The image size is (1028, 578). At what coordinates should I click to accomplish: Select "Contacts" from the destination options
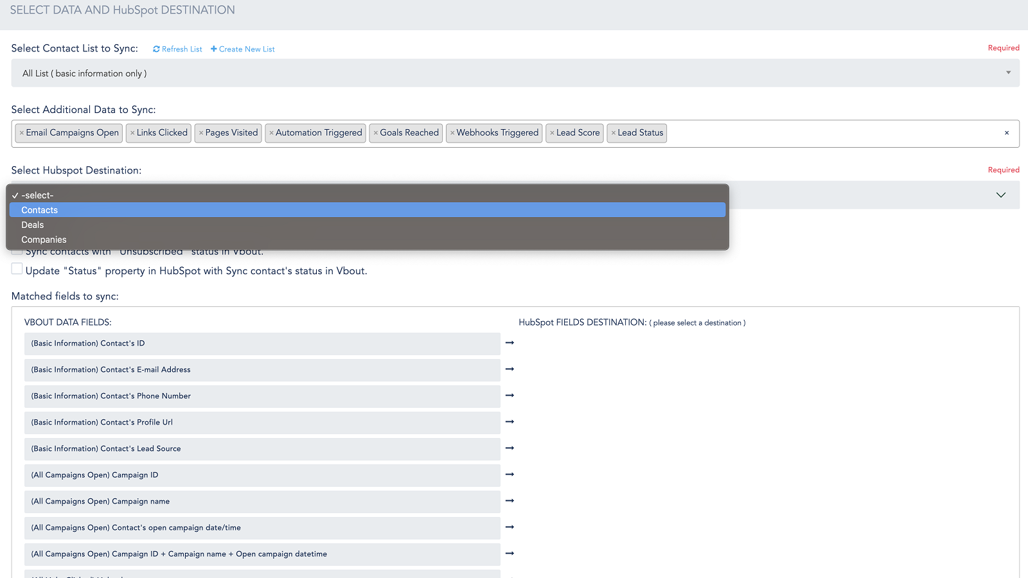click(x=39, y=210)
